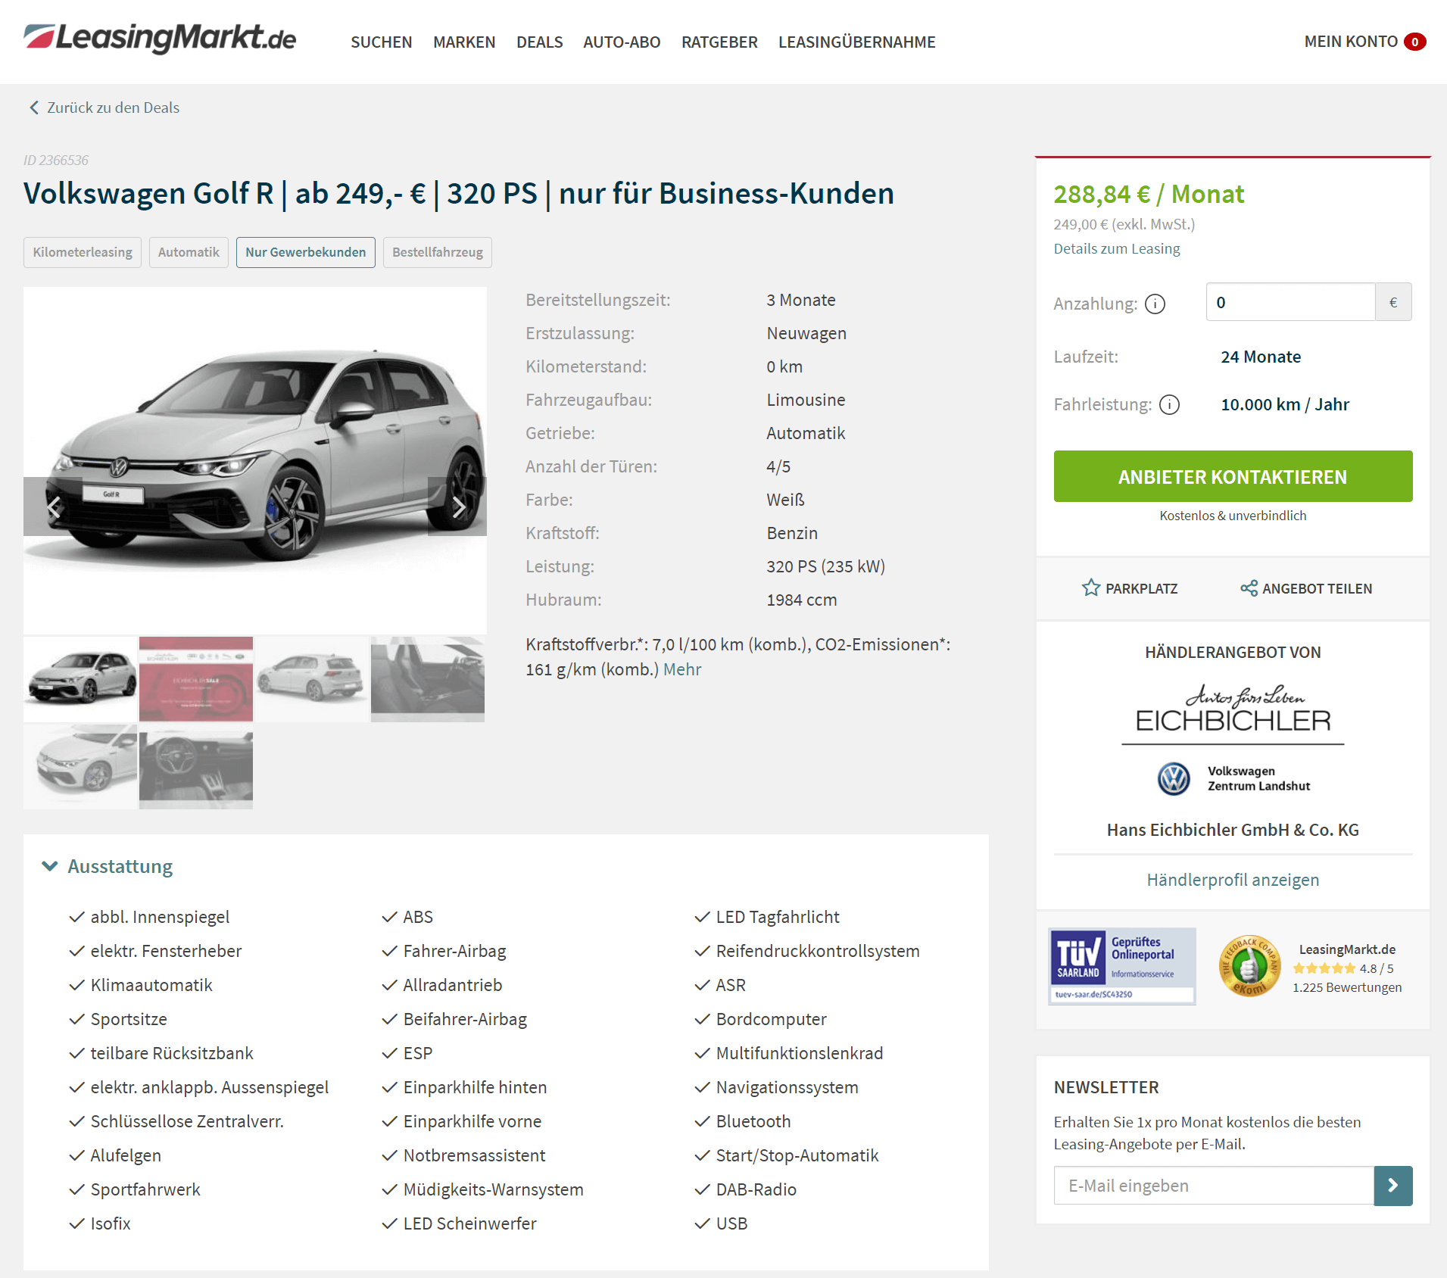Viewport: 1447px width, 1278px height.
Task: Click the 320 PS (235 kW) value
Action: coord(825,566)
